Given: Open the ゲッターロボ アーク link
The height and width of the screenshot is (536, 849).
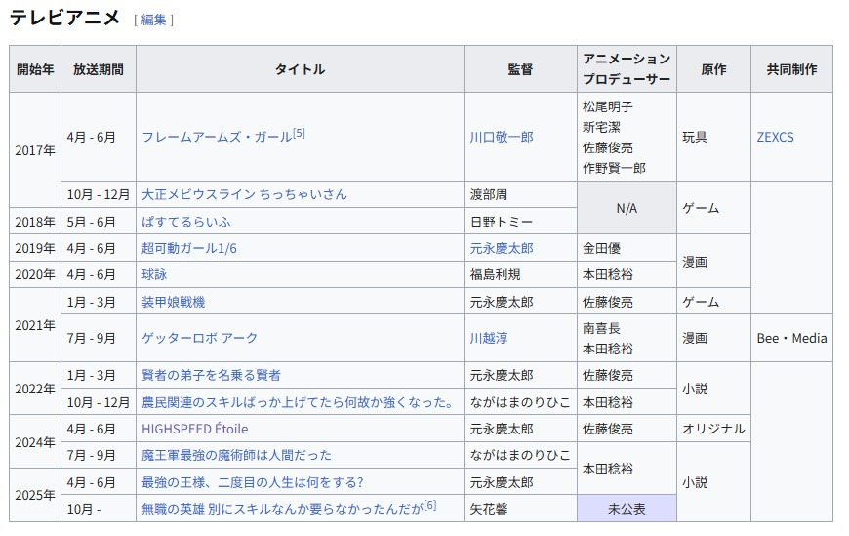Looking at the screenshot, I should click(200, 338).
